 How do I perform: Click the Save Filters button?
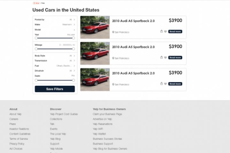[x=55, y=89]
